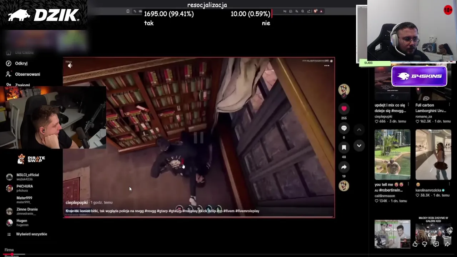The image size is (457, 257).
Task: Click the browser translate icon
Action: [x=297, y=11]
